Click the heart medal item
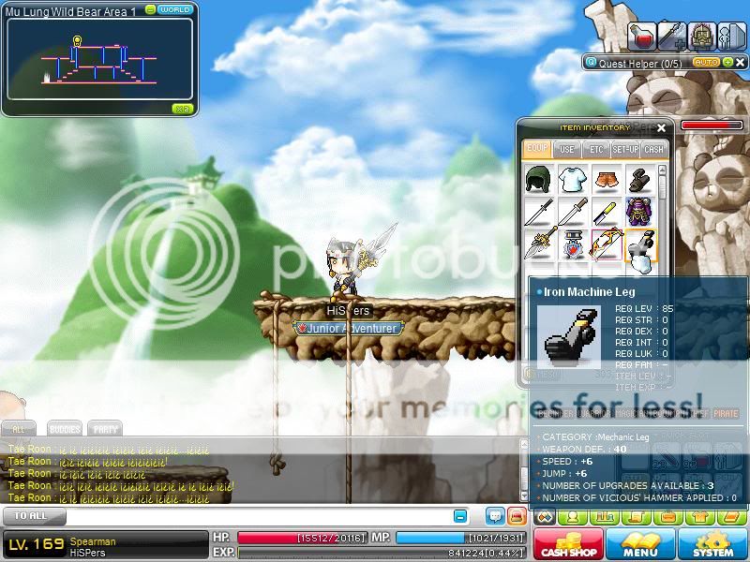Viewport: 750px width, 562px height. (572, 245)
